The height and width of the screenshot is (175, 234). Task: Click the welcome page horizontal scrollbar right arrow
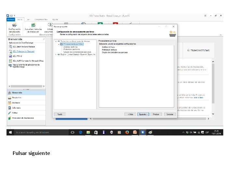point(208,119)
